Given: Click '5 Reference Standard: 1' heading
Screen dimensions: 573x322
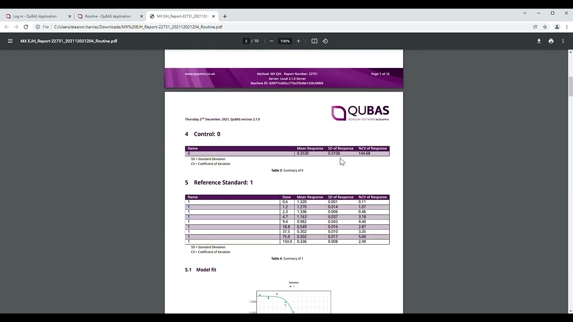Looking at the screenshot, I should [x=219, y=182].
